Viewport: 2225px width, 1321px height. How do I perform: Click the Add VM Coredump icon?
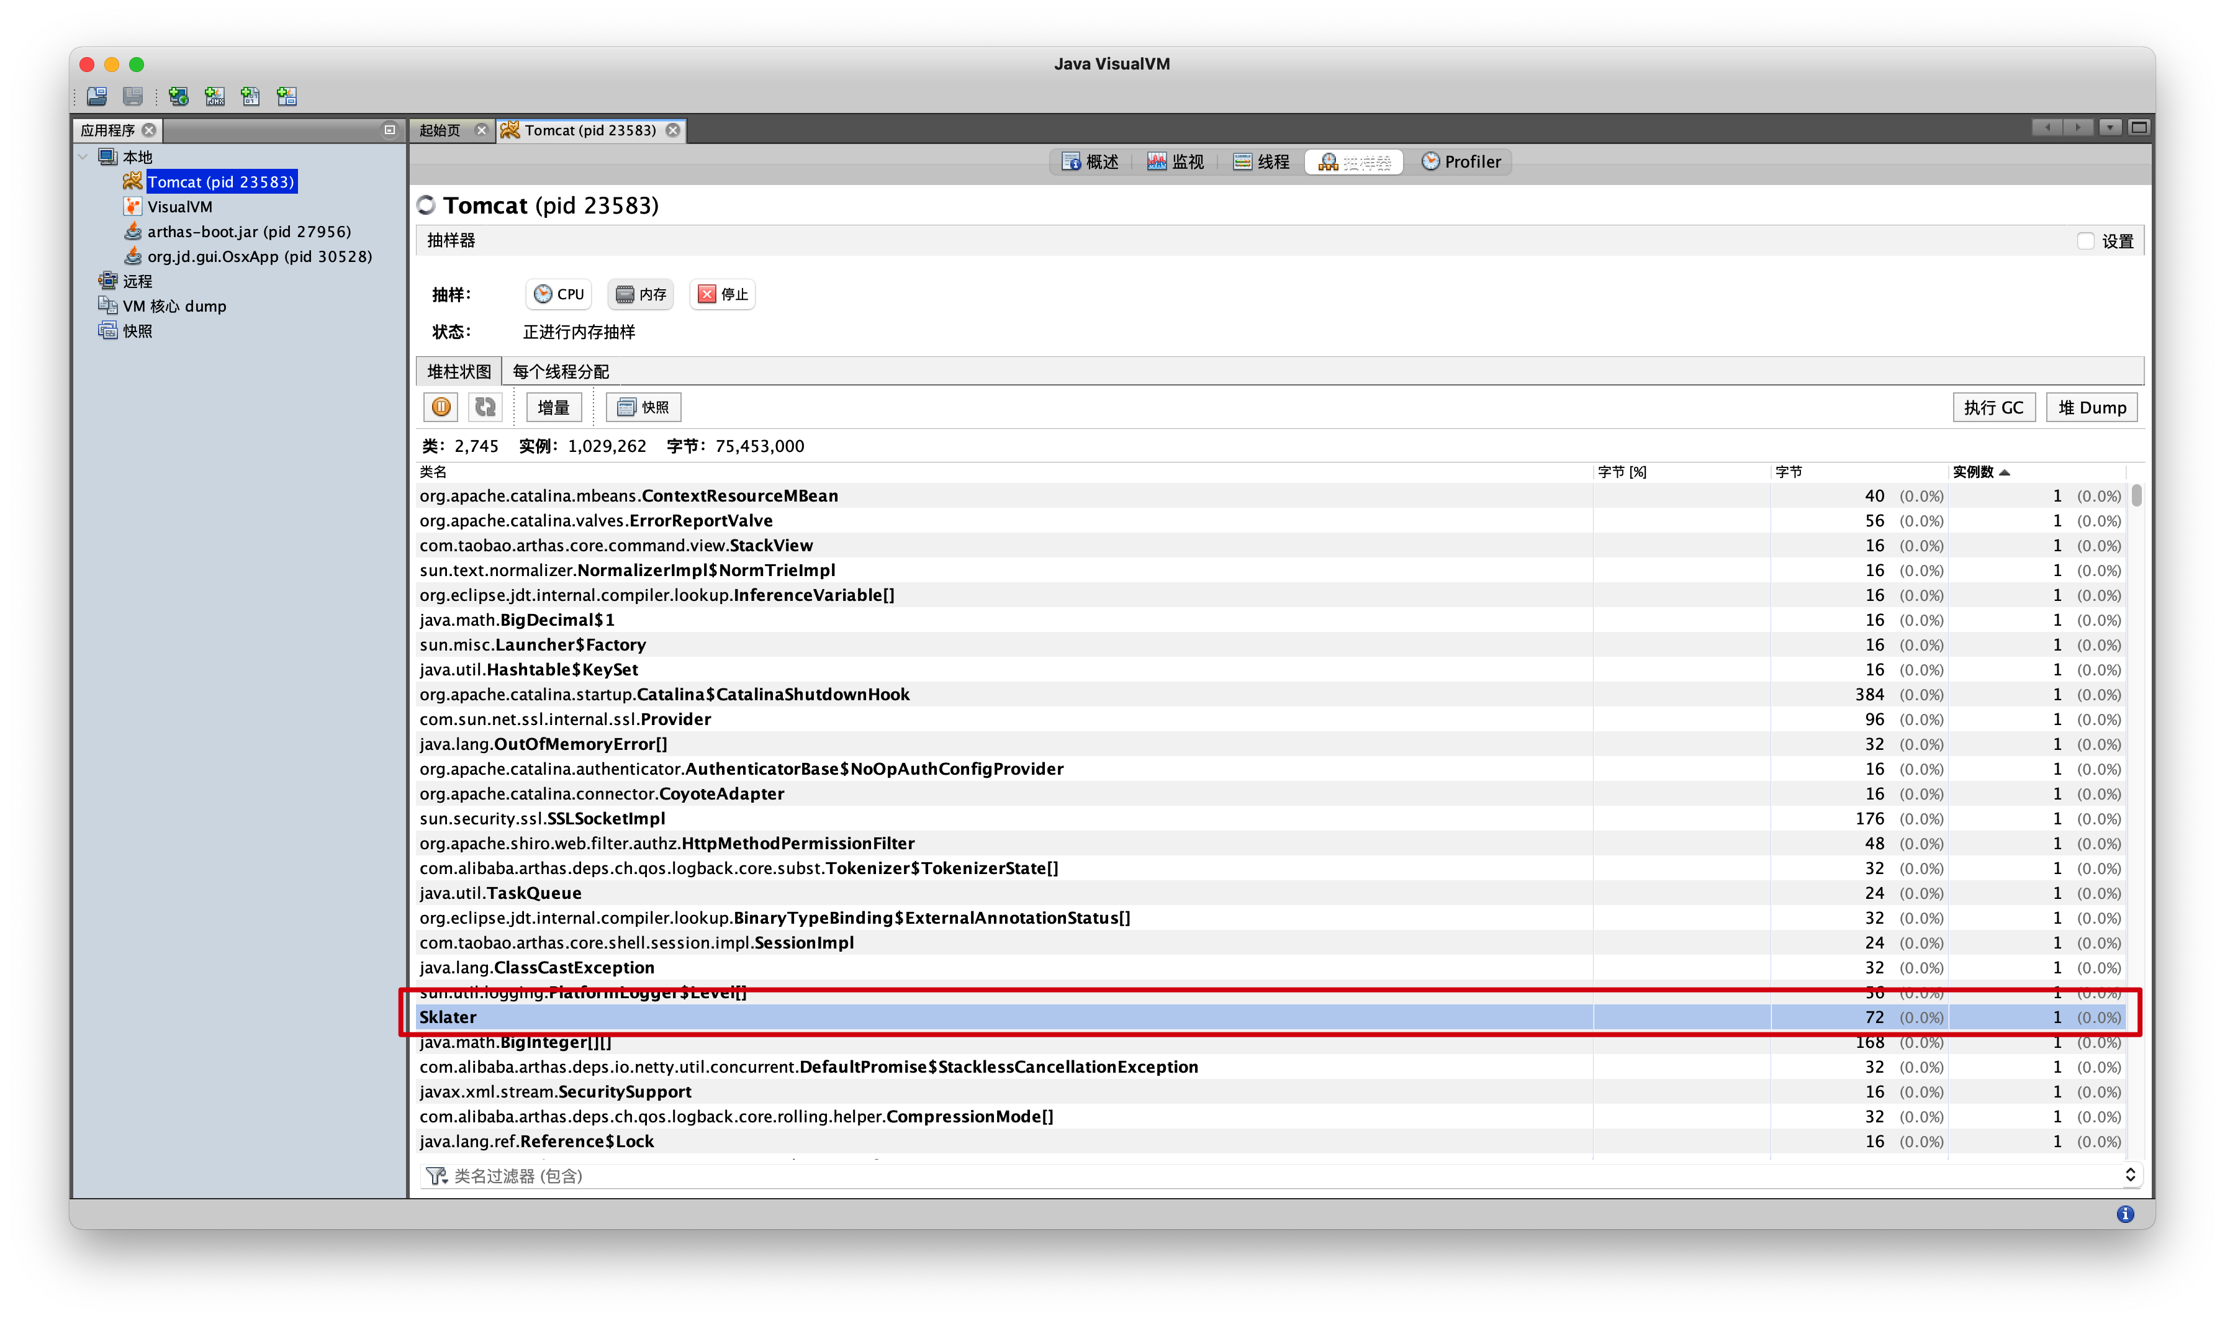click(251, 96)
